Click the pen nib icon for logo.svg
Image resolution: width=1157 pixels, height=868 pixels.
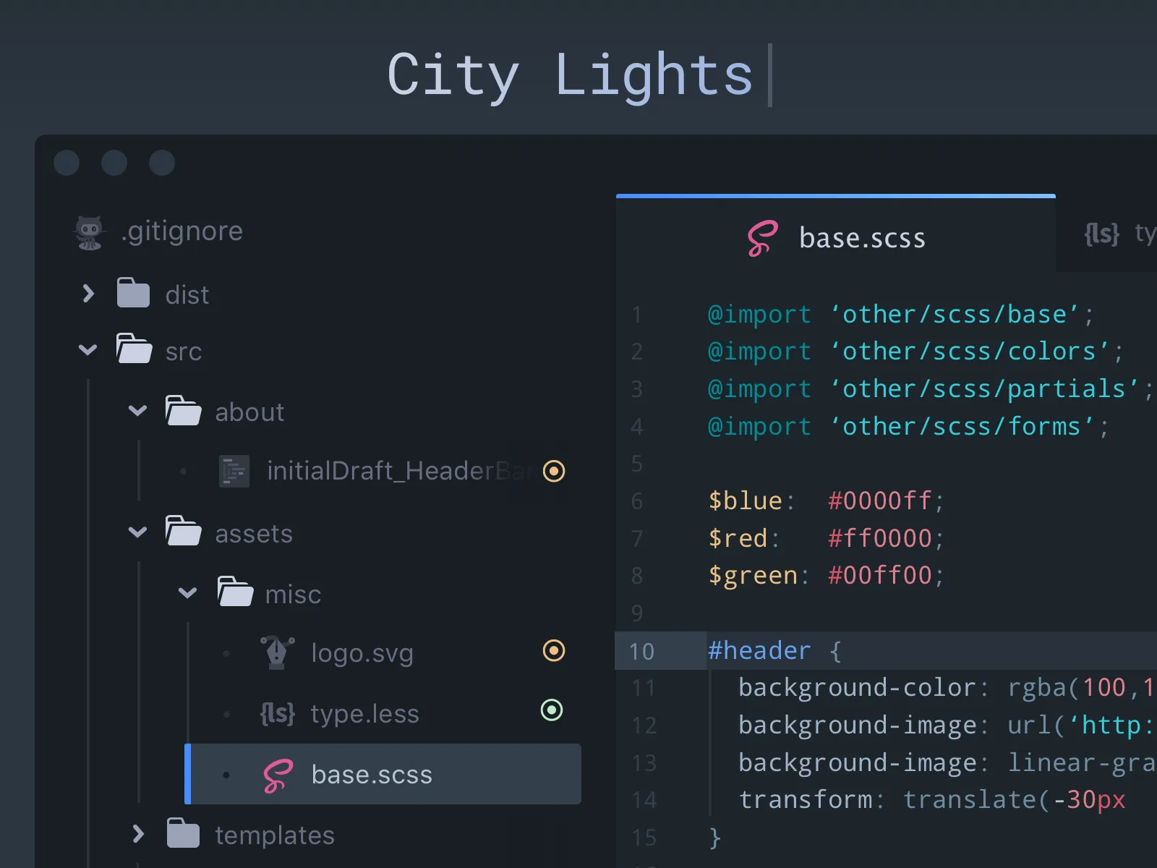click(277, 652)
